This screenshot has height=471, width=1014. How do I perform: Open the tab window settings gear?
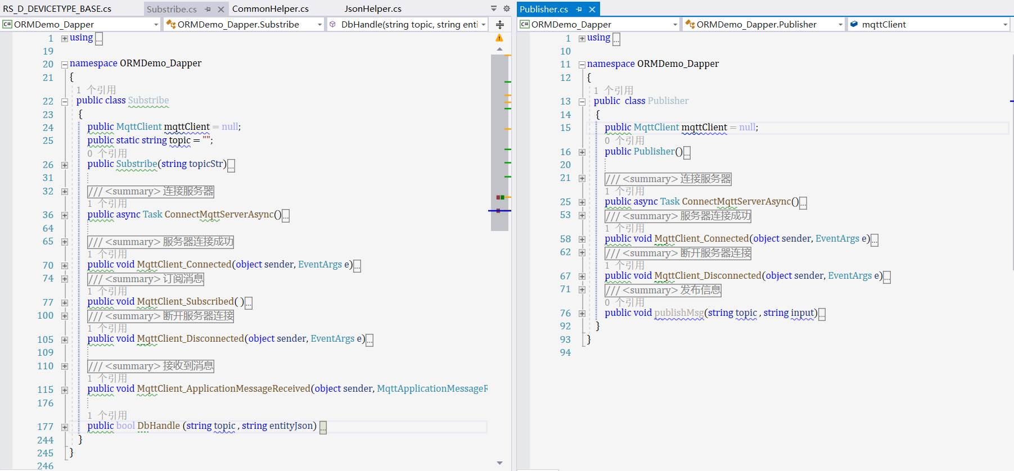click(x=506, y=8)
